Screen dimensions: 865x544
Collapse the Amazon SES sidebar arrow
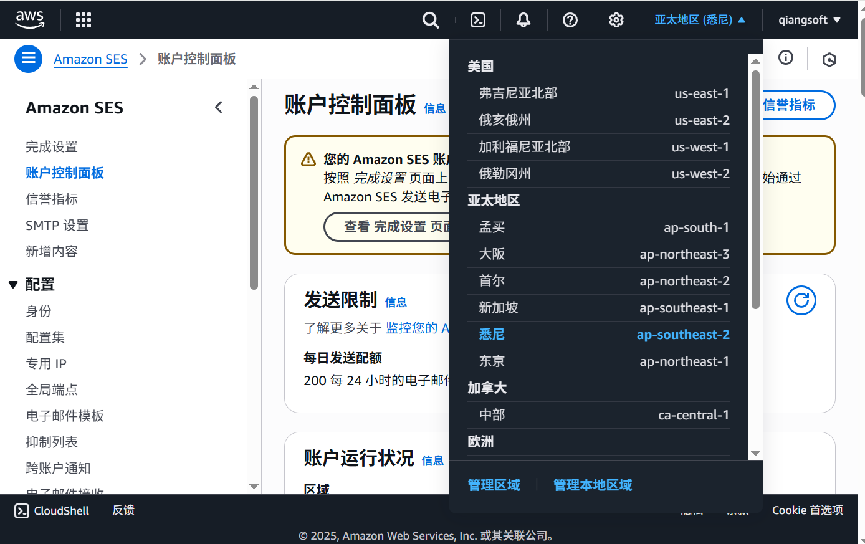pos(219,107)
